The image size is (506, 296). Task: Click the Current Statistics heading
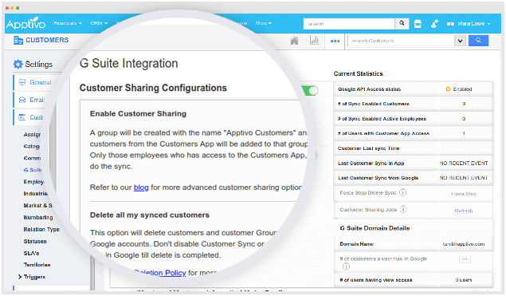(x=359, y=73)
